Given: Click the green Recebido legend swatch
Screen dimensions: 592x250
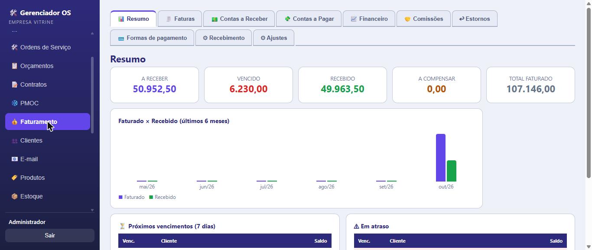Looking at the screenshot, I should (x=151, y=197).
